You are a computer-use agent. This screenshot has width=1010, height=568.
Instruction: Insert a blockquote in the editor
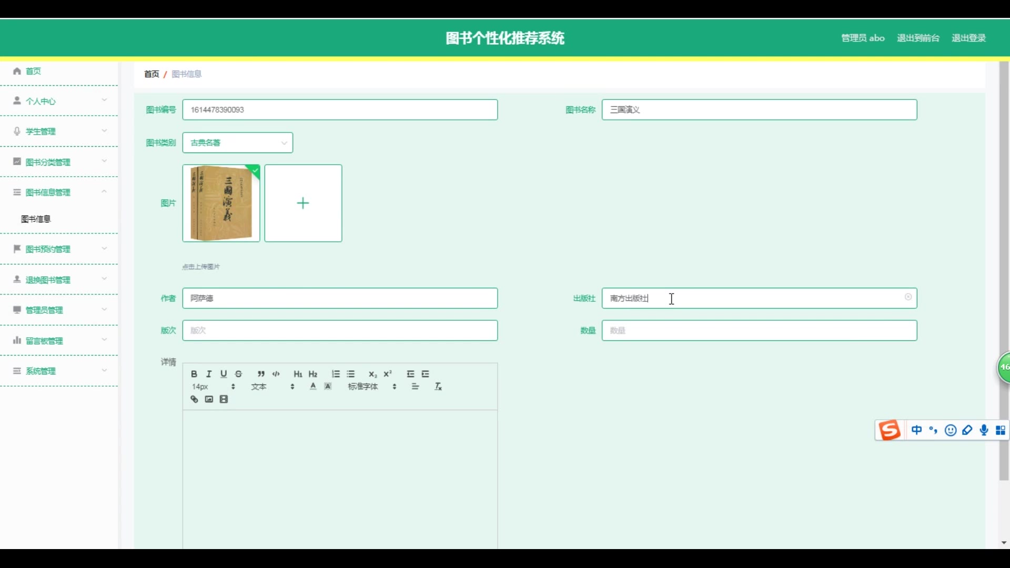261,374
